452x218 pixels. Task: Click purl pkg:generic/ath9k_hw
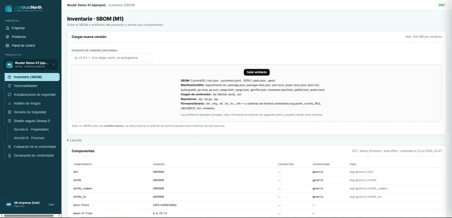(365, 197)
